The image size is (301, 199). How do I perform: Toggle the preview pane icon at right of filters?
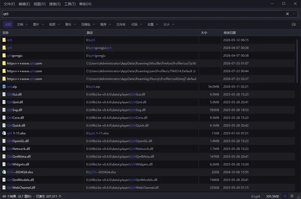(x=294, y=24)
